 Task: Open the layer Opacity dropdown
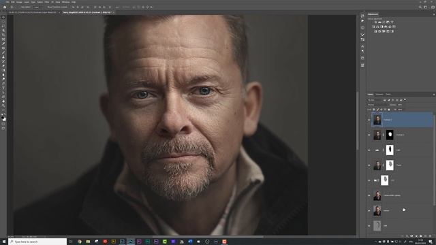(x=401, y=105)
